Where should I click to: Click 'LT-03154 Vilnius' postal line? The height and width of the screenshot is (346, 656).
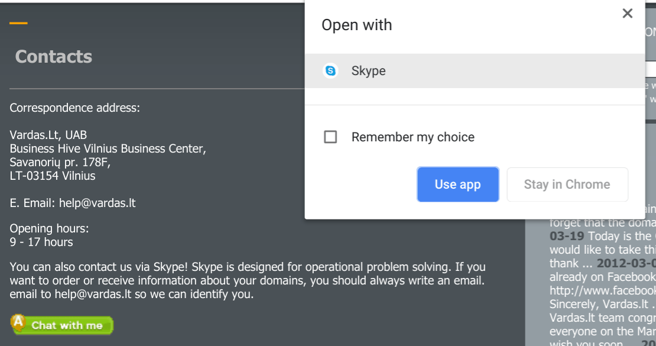53,176
